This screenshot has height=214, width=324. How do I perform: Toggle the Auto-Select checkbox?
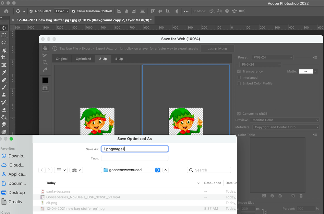point(31,11)
